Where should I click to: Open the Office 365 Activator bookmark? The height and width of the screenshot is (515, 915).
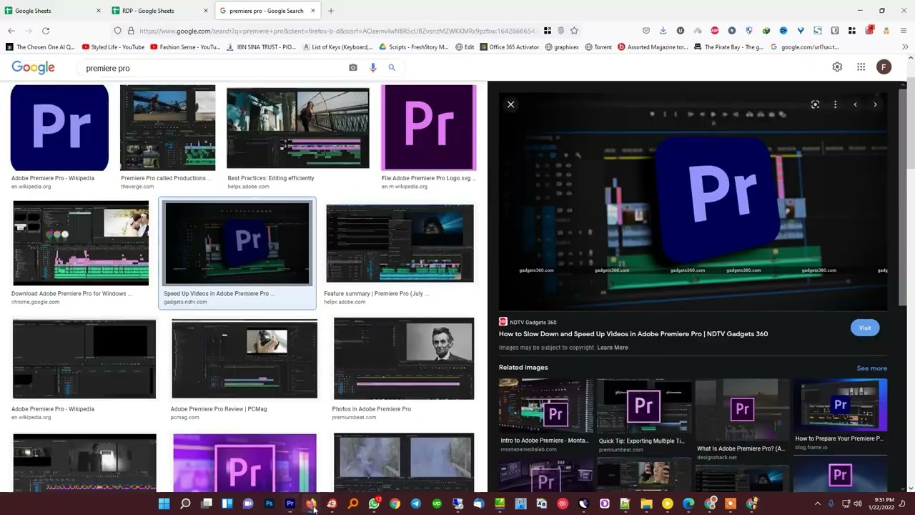[x=509, y=47]
